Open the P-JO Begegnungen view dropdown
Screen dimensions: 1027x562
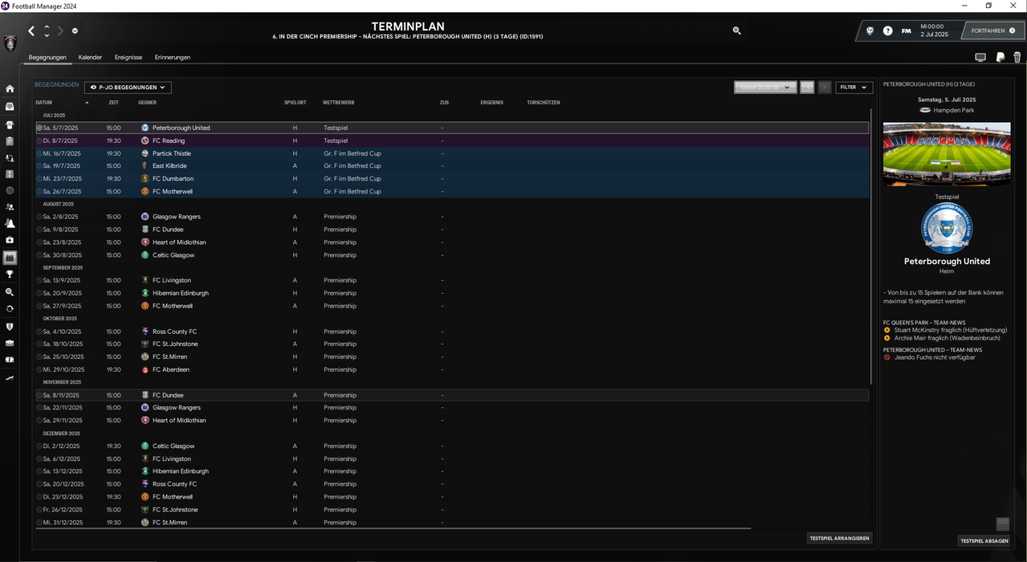[128, 88]
